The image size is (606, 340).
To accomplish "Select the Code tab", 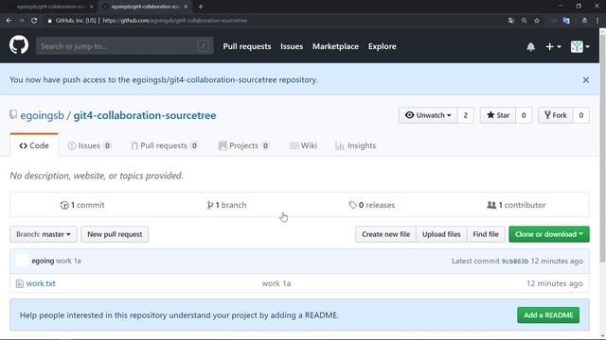I will (x=34, y=145).
